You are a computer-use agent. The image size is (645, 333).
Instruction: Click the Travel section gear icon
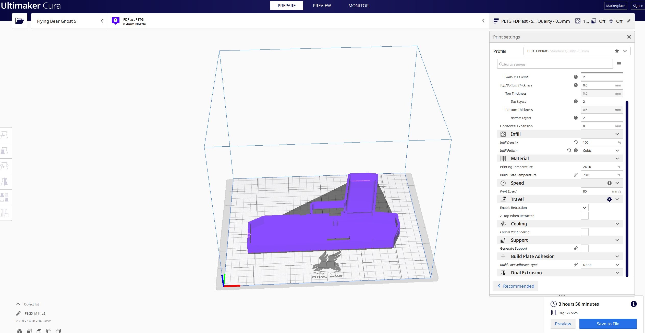pos(609,199)
